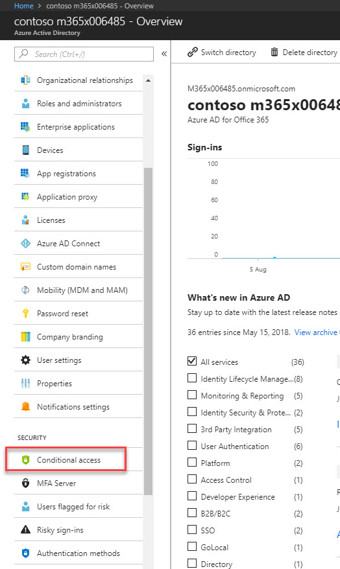Click the Custom domain names icon
Screen dimensions: 340x569
click(x=25, y=267)
